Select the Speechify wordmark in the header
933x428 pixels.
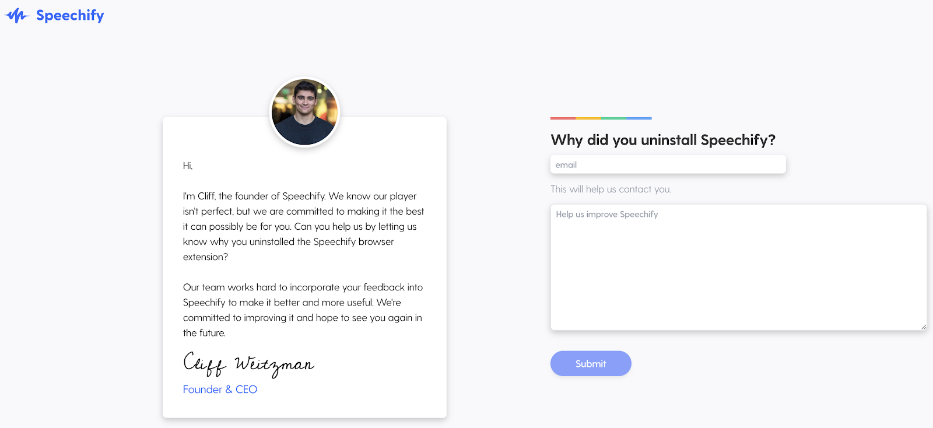click(70, 16)
